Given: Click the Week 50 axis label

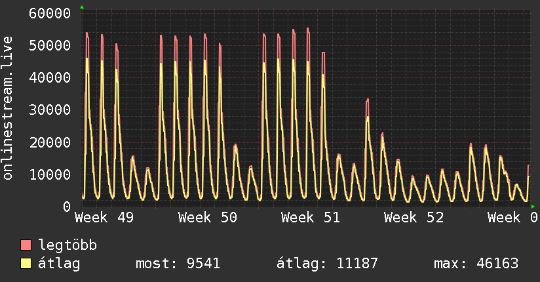Looking at the screenshot, I should (x=208, y=218).
